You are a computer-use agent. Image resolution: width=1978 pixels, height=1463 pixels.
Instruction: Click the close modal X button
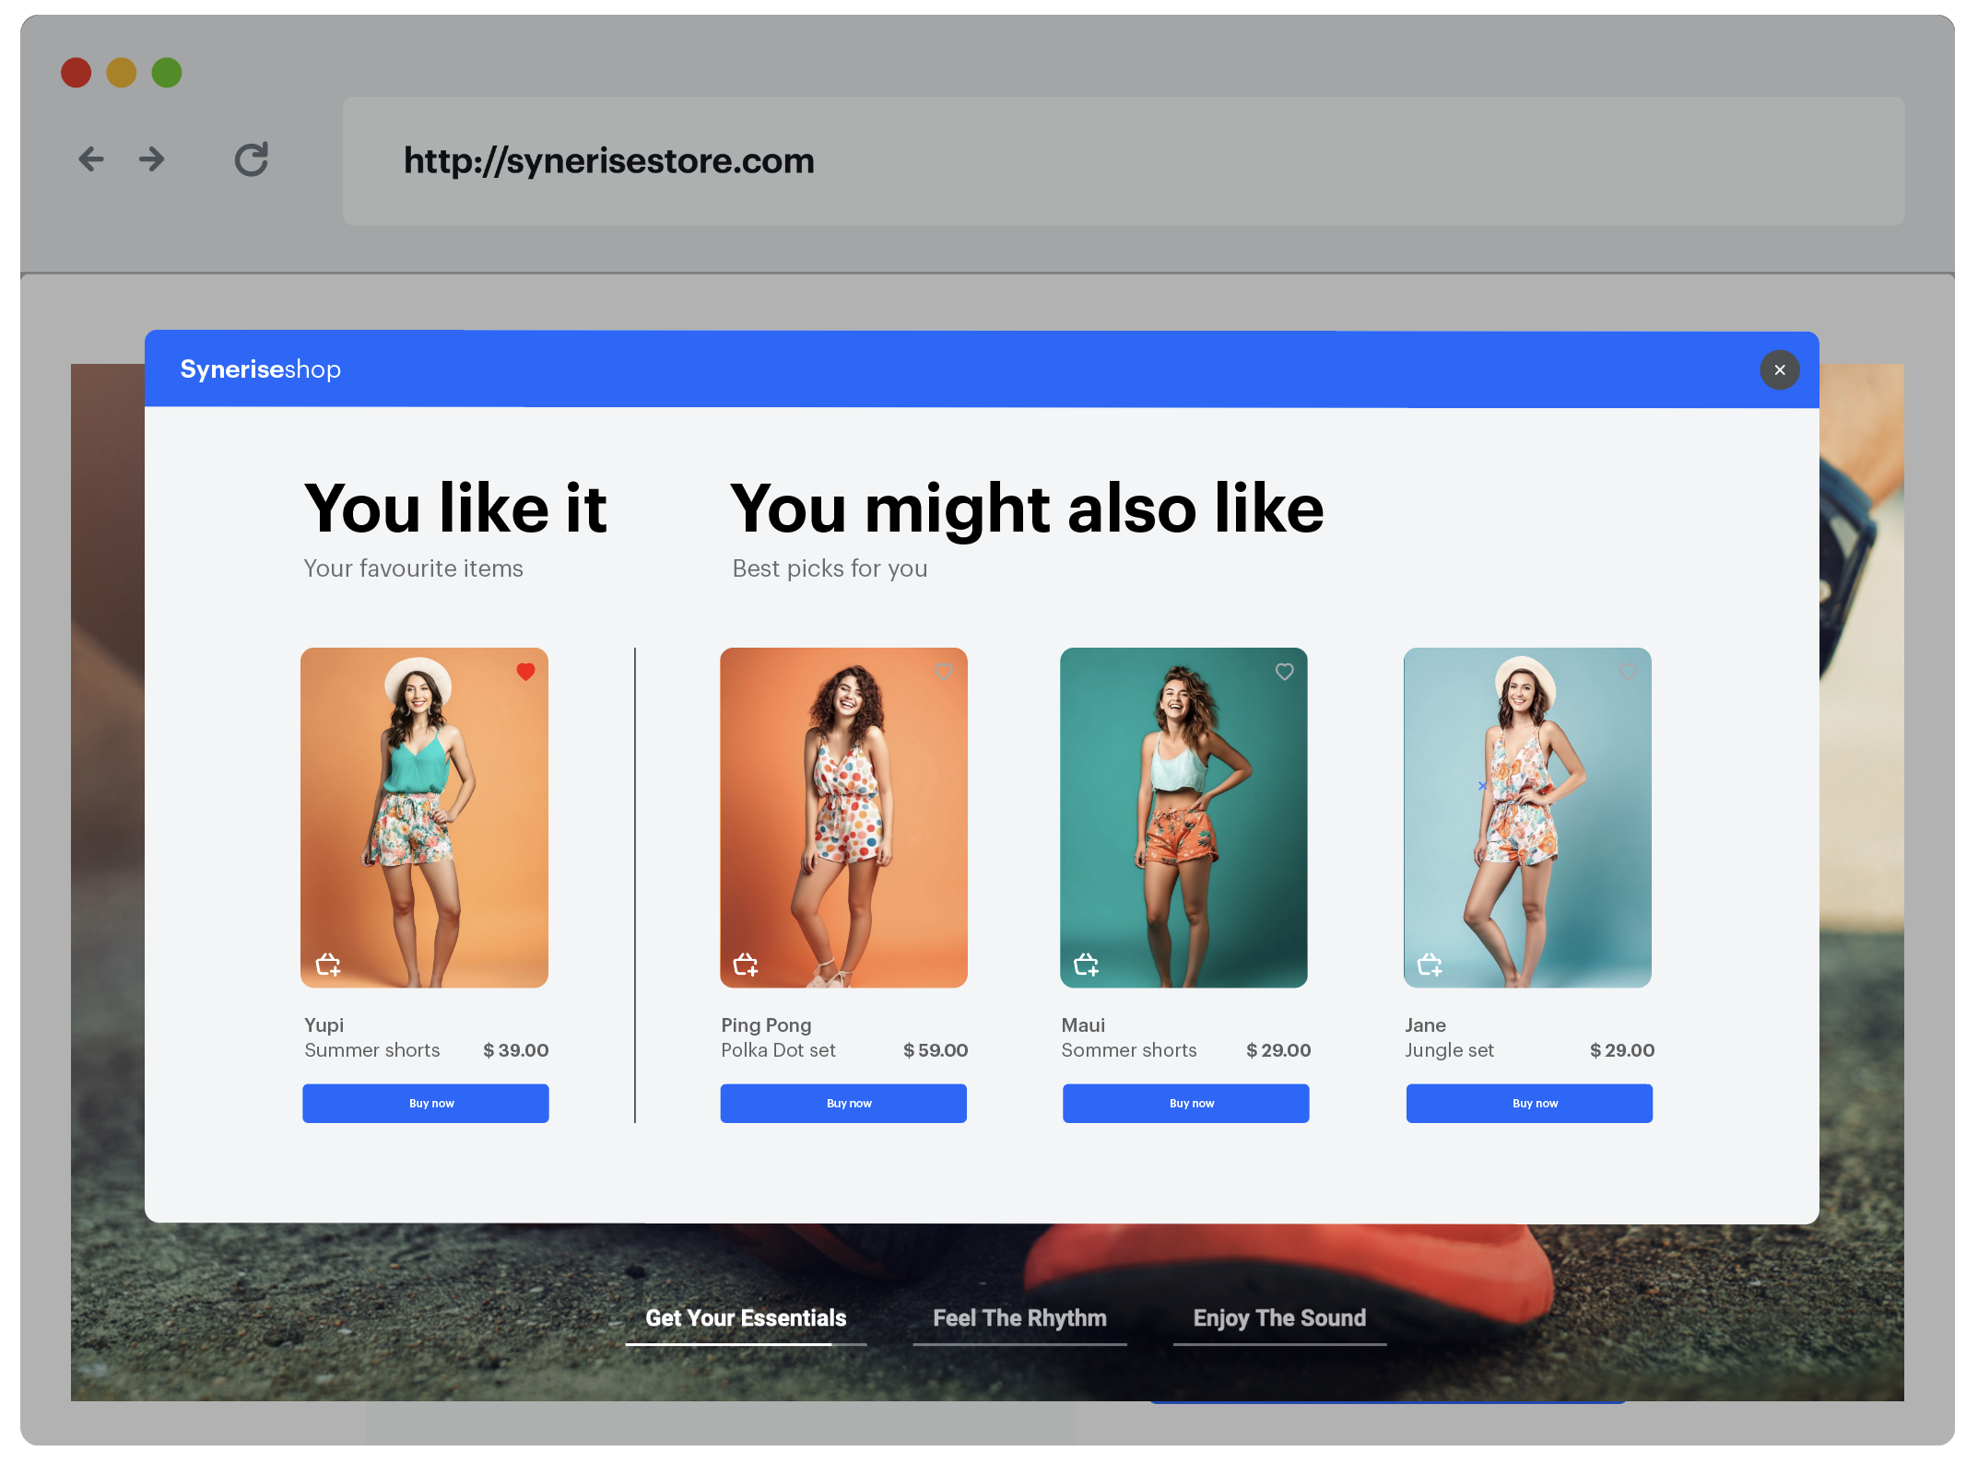(x=1780, y=369)
